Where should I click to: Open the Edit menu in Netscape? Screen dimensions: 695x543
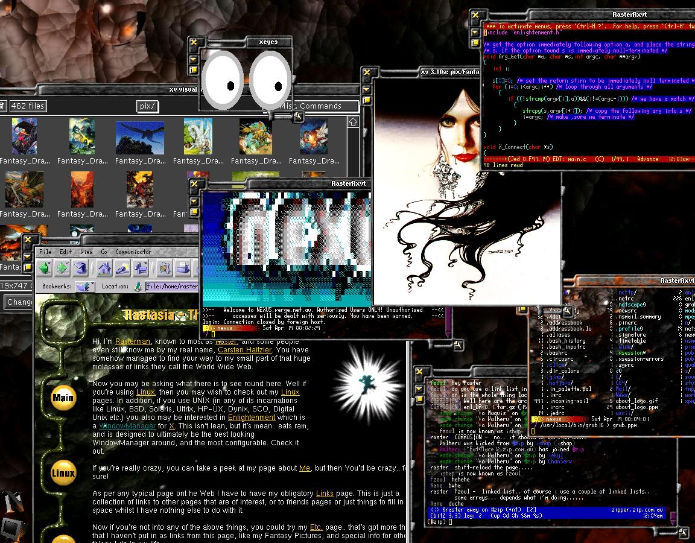pyautogui.click(x=66, y=252)
